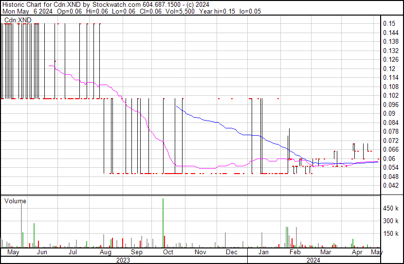Click the 0.06 price level on axis

point(388,158)
